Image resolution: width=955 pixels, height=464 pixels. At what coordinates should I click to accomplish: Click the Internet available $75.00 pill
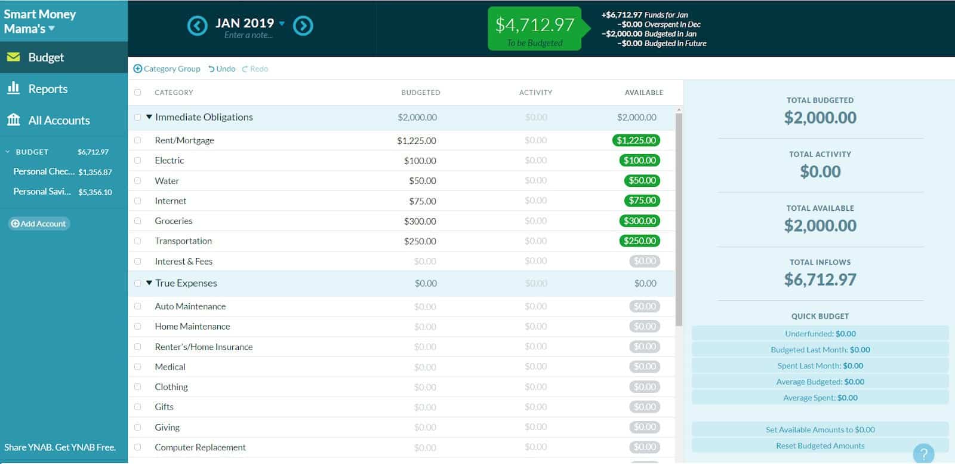coord(642,201)
